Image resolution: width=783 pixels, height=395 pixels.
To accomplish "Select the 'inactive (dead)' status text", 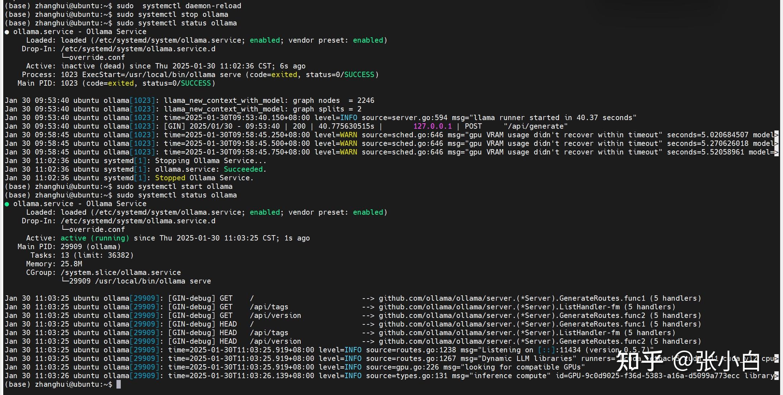I will click(93, 66).
